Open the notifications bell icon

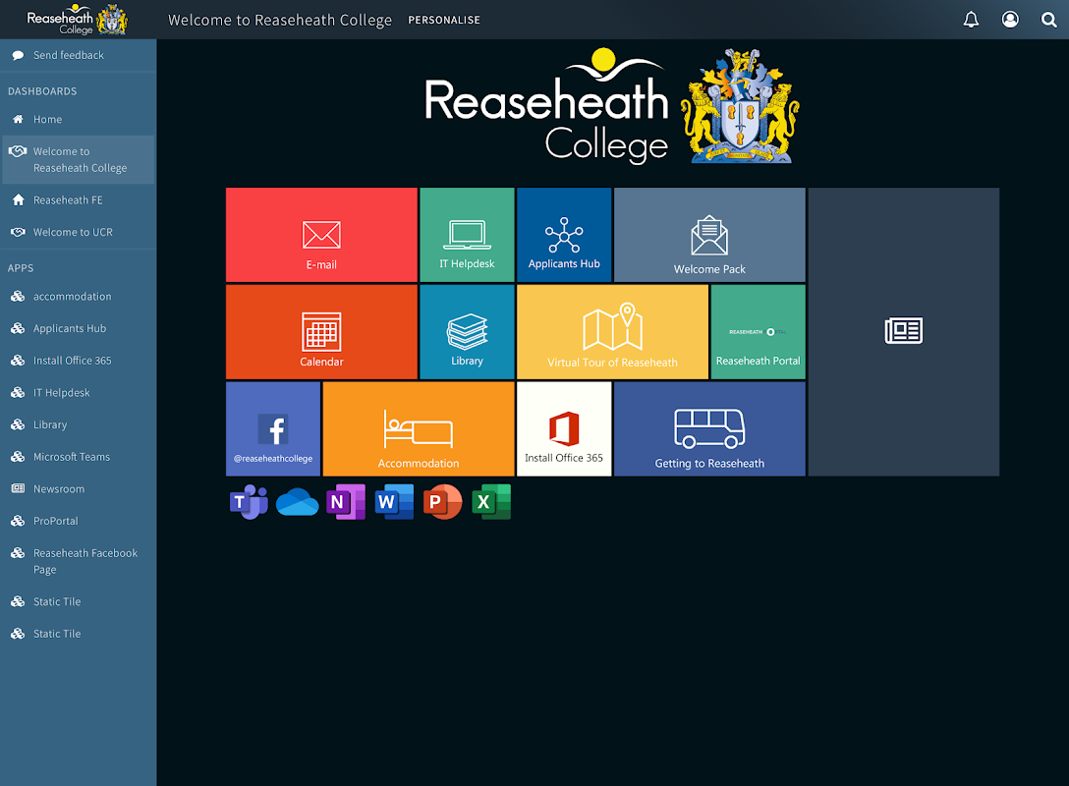click(x=971, y=20)
